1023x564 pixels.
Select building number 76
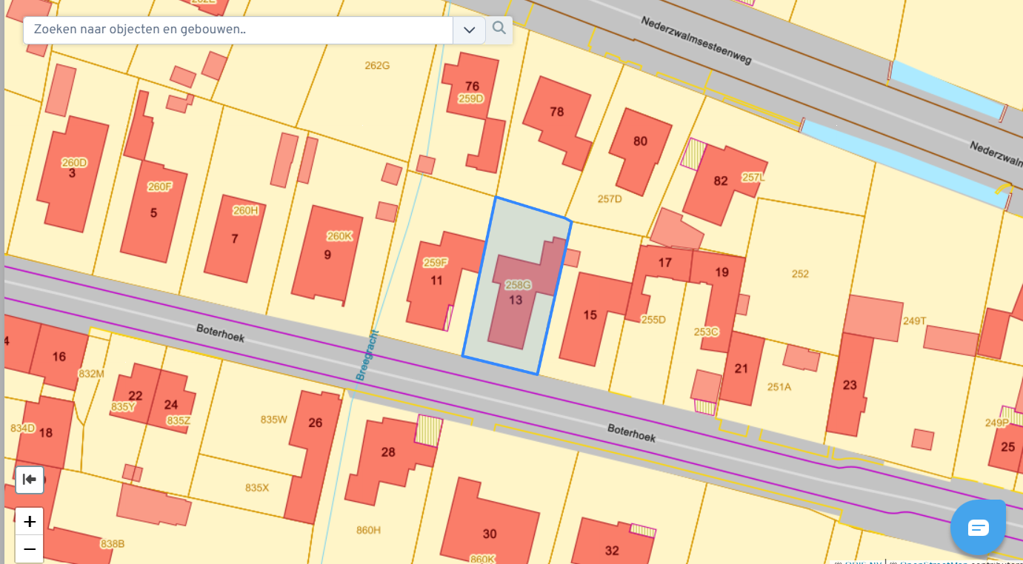[472, 87]
